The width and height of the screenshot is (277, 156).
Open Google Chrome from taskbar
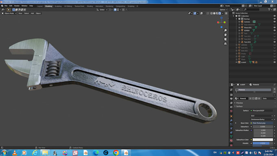116,153
